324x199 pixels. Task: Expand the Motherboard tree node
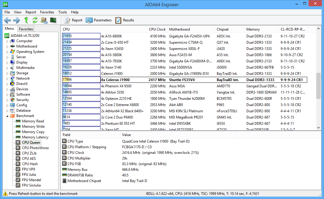7,47
